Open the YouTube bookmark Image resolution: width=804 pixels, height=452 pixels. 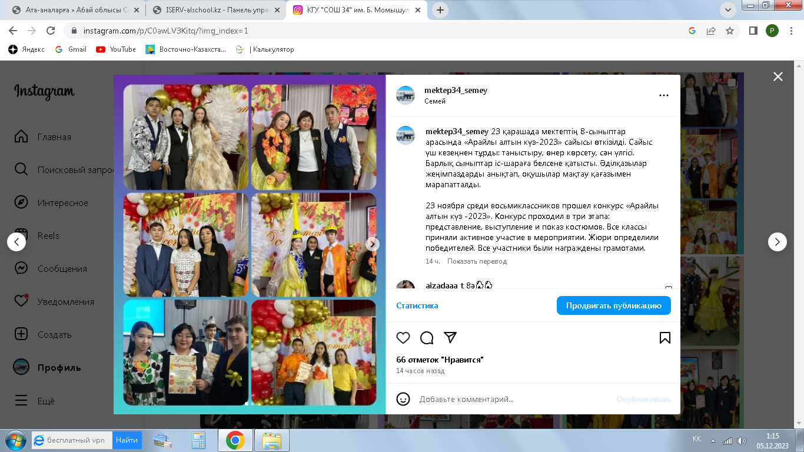tap(116, 49)
